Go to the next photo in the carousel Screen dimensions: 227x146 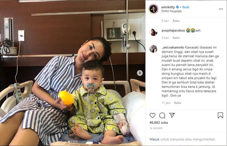pos(140,73)
